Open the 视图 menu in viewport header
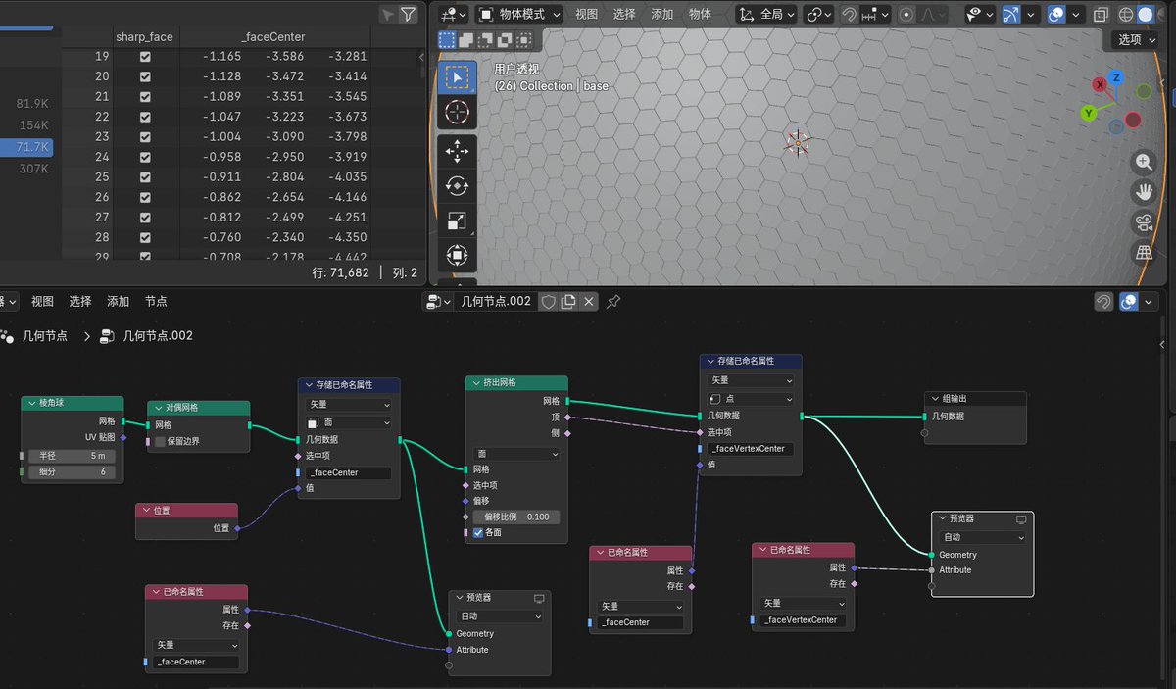Screen dimensions: 1176x689 pyautogui.click(x=586, y=14)
